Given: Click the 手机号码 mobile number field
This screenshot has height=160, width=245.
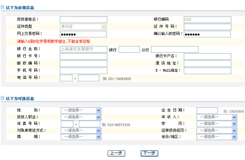Looking at the screenshot, I should [x=84, y=70].
